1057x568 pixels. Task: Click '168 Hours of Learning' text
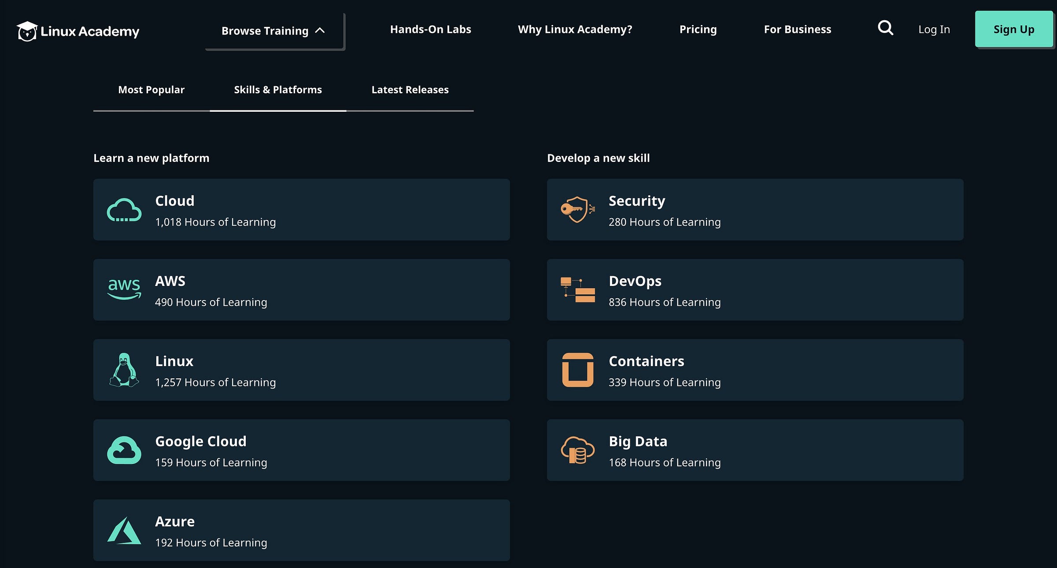pyautogui.click(x=665, y=462)
